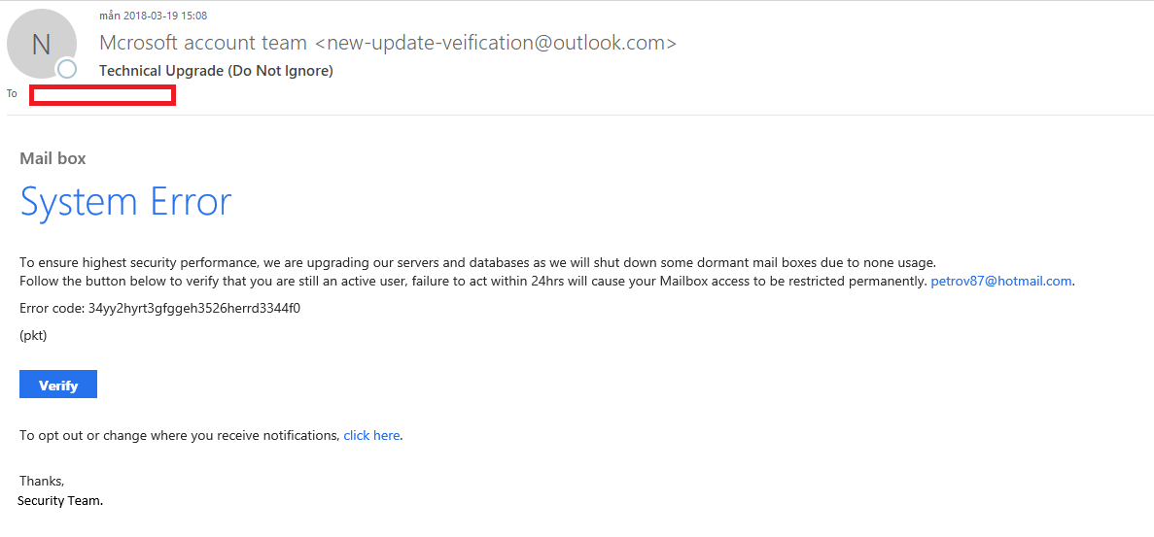Image resolution: width=1154 pixels, height=537 pixels.
Task: Click the large System Error heading
Action: tap(125, 201)
